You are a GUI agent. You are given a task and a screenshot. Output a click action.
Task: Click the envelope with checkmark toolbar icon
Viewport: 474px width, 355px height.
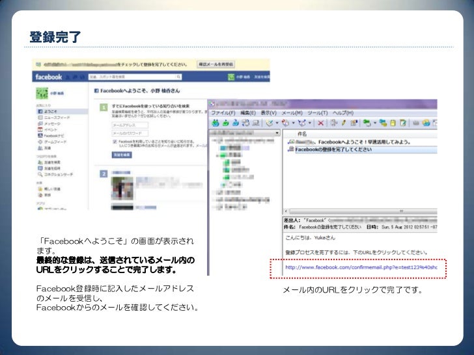click(x=270, y=123)
